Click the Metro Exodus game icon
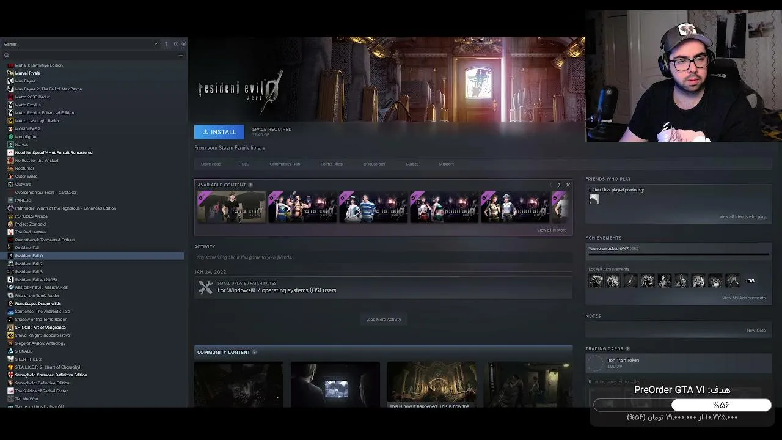The height and width of the screenshot is (440, 782). click(x=10, y=105)
